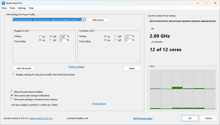220x125 pixels.
Task: Click the Restore defaults link
Action: pyautogui.click(x=76, y=67)
